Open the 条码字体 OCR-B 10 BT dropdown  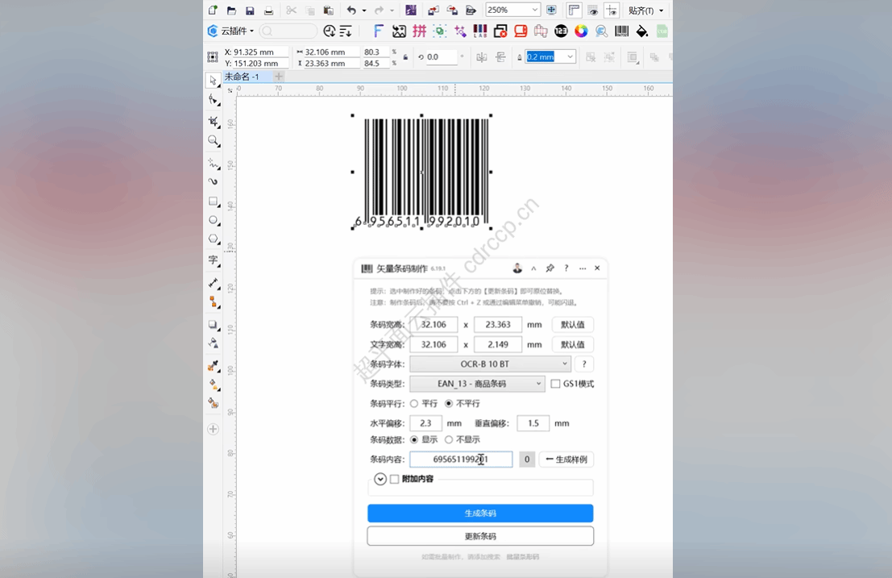coord(490,364)
